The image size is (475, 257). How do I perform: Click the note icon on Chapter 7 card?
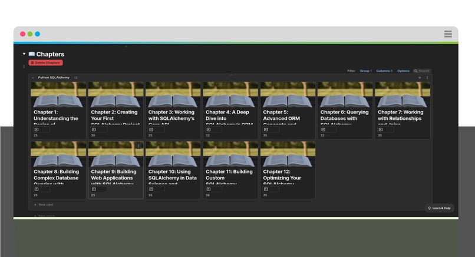[x=381, y=130]
